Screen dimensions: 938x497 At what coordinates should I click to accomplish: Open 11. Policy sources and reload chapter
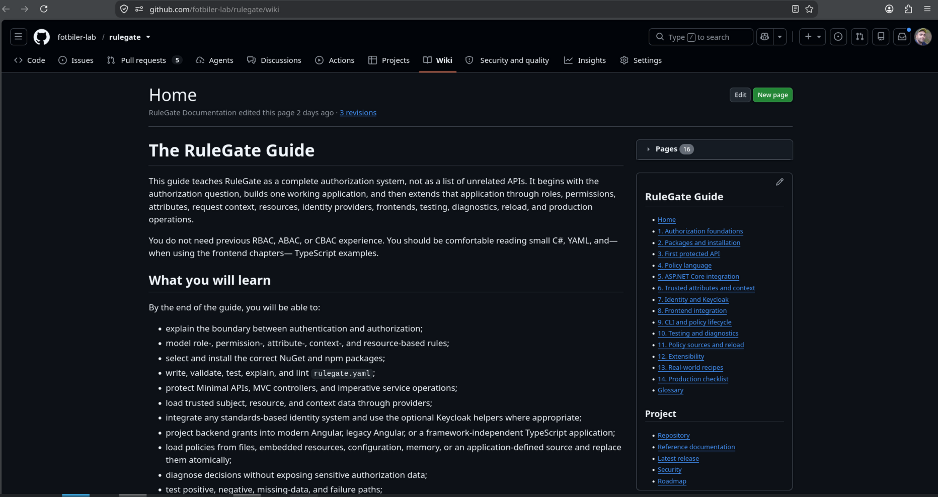point(701,345)
